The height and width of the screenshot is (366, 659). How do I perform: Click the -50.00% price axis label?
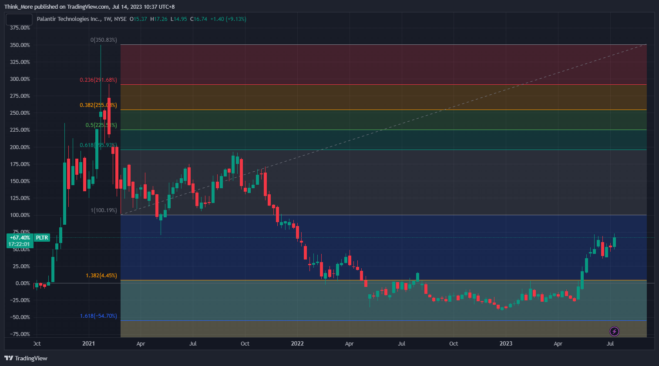click(20, 317)
